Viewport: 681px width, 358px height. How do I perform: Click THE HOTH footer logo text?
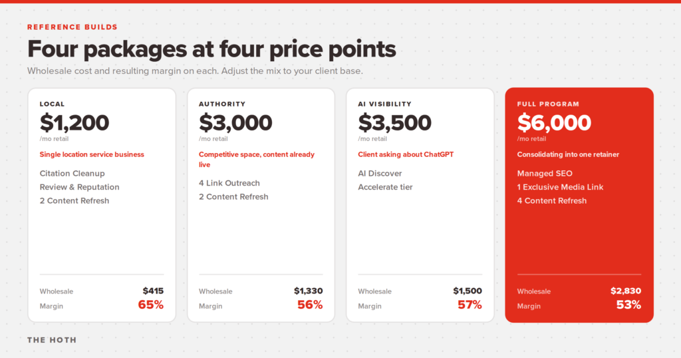tap(52, 340)
